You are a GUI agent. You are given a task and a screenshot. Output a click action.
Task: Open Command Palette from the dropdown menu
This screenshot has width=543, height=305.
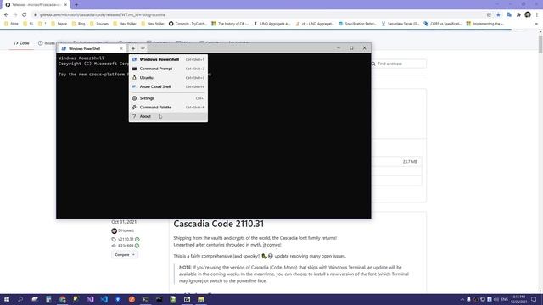168,108
